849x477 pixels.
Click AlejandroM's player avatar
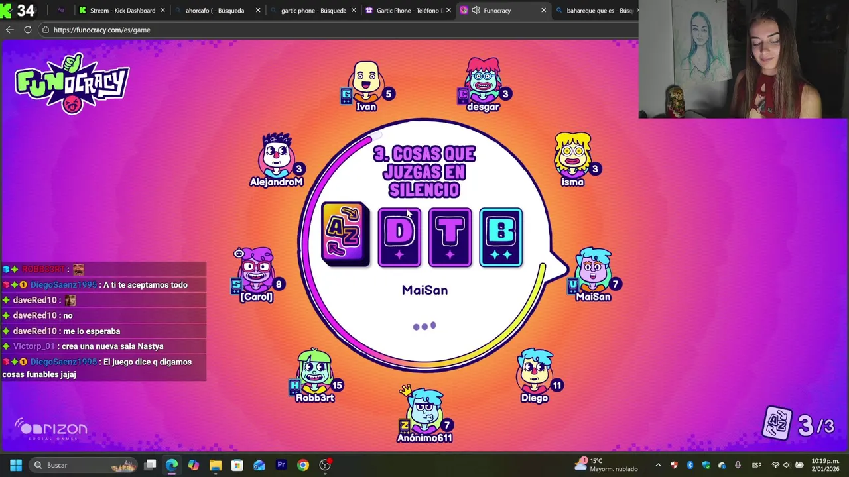(x=277, y=154)
